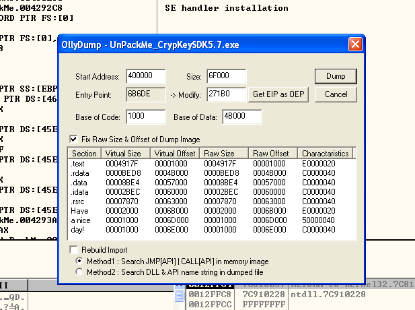Screen dimensions: 415x310
Task: Click the Dump button
Action: 336,76
